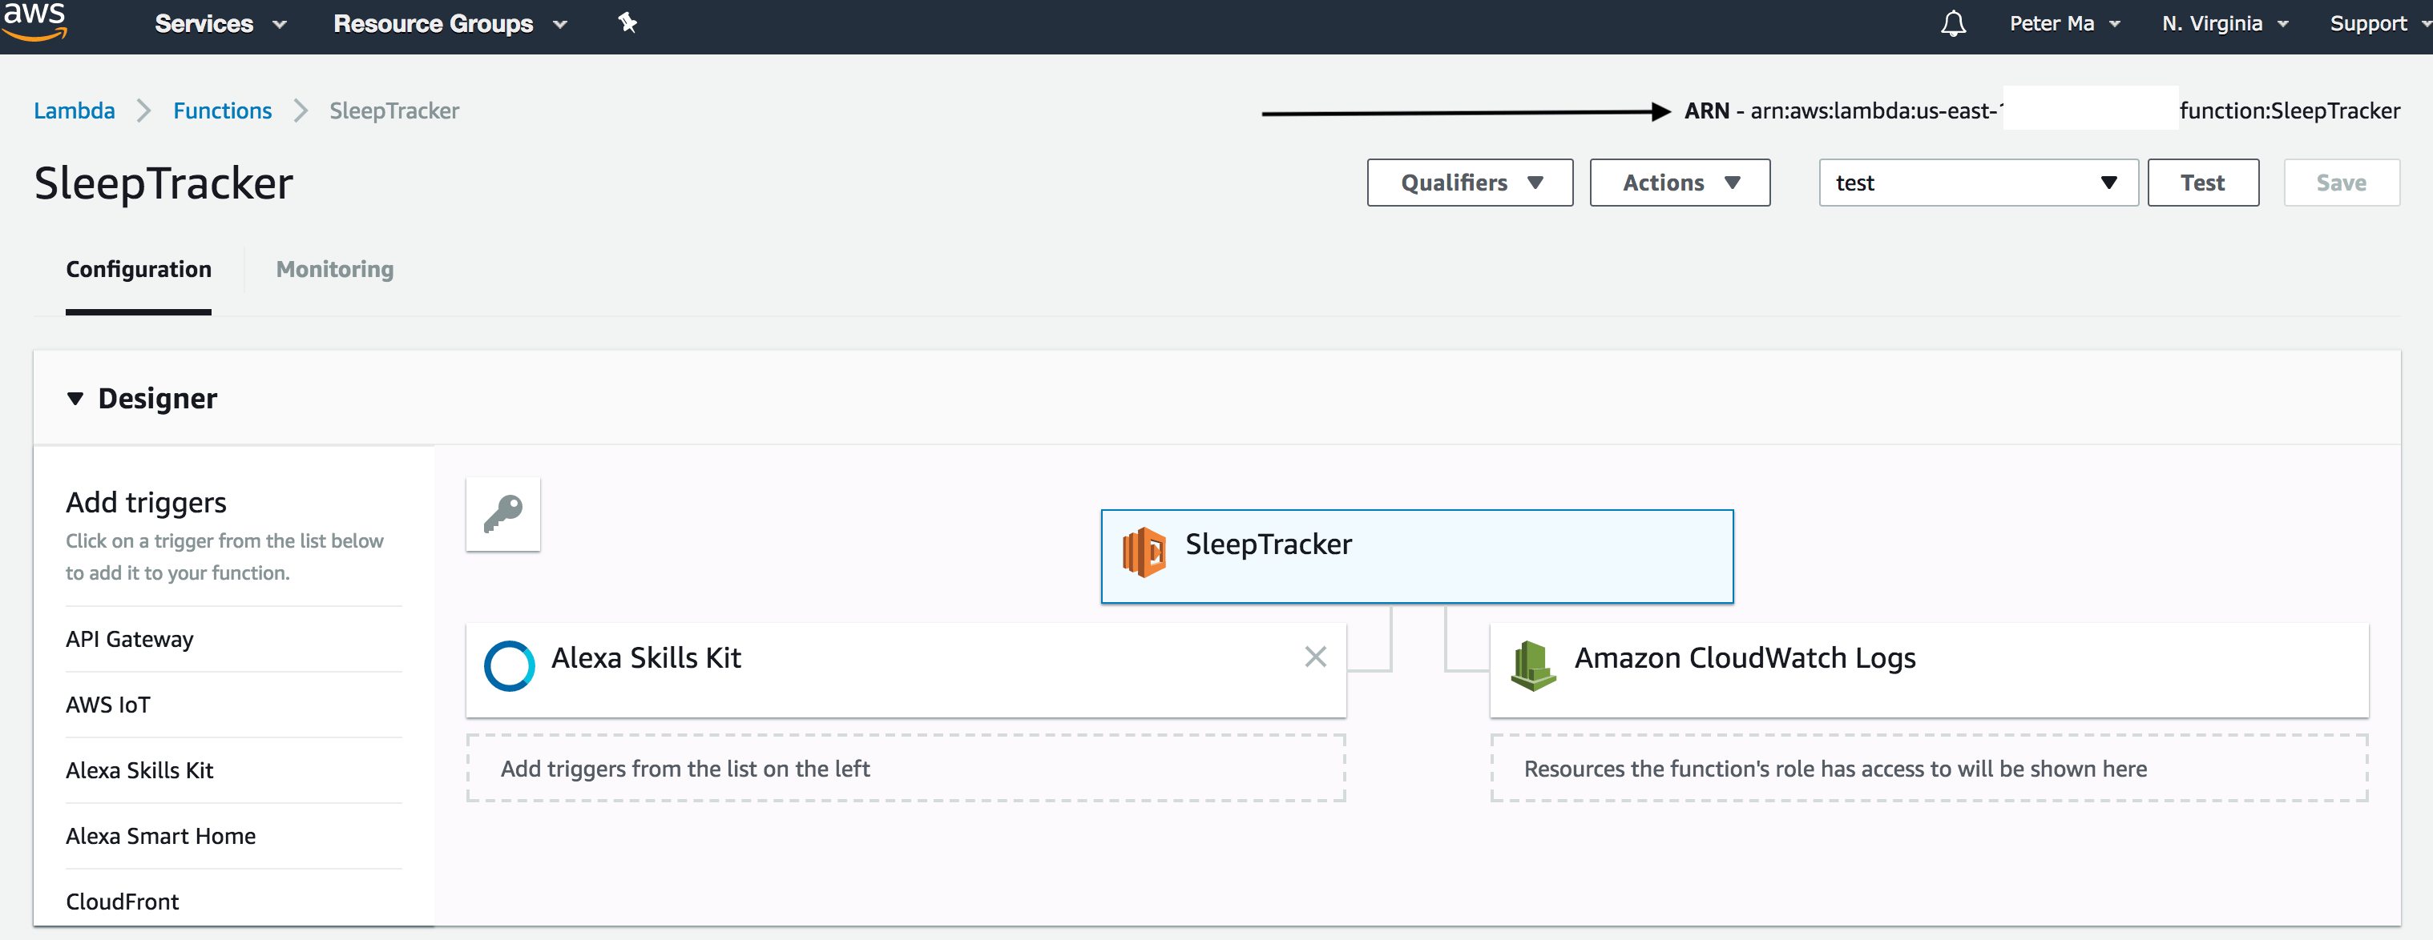Go to Lambda breadcrumb link

(75, 111)
